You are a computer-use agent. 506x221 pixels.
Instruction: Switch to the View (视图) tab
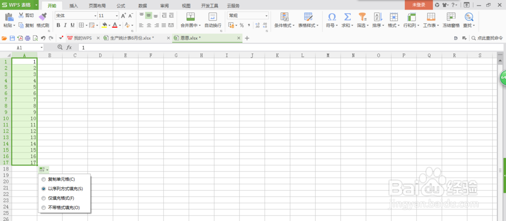(x=186, y=6)
